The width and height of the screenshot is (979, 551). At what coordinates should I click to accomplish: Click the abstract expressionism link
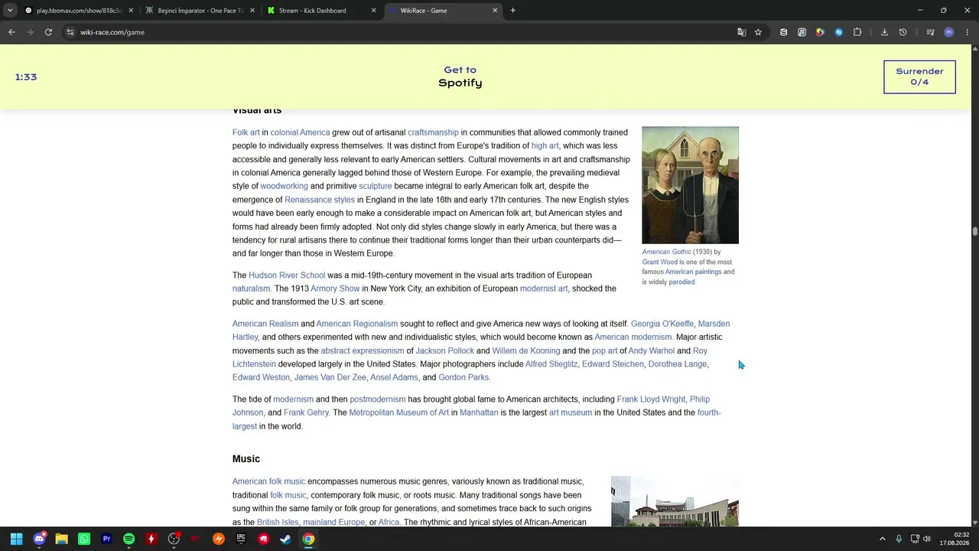363,350
